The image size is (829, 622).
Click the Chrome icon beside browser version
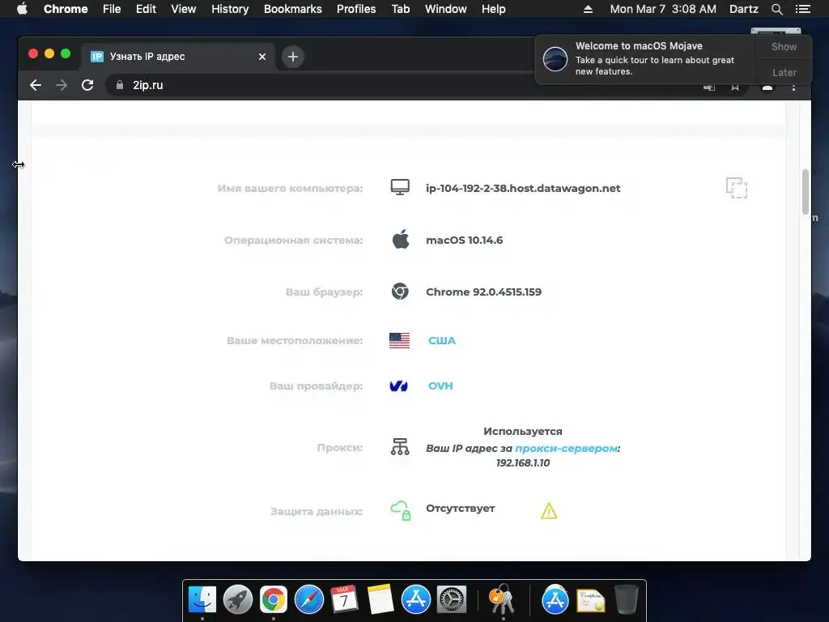[x=400, y=292]
